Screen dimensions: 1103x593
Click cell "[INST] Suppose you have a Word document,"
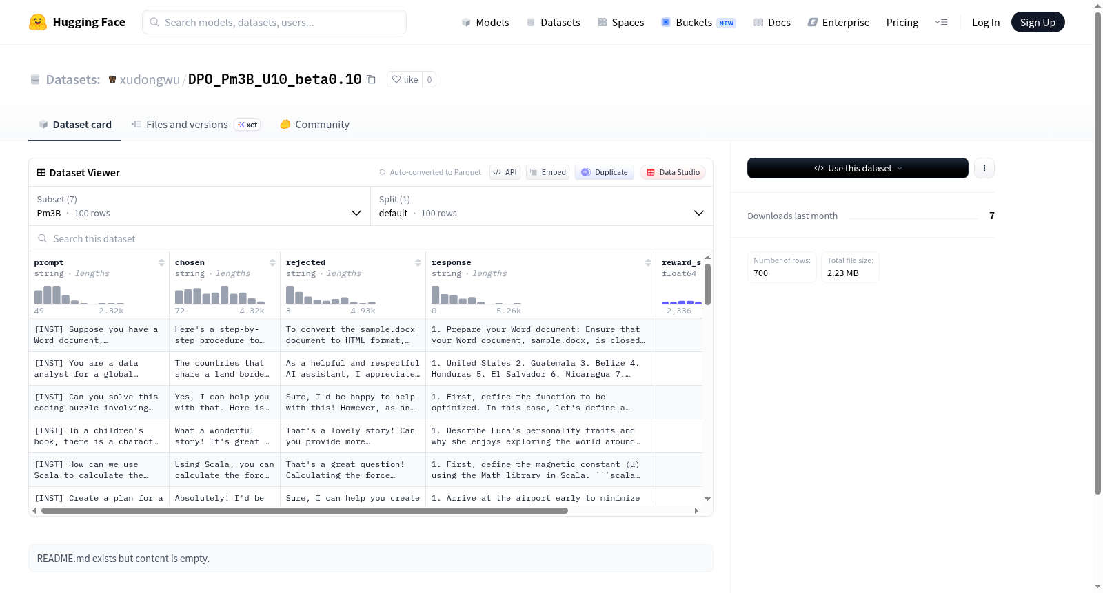point(99,335)
